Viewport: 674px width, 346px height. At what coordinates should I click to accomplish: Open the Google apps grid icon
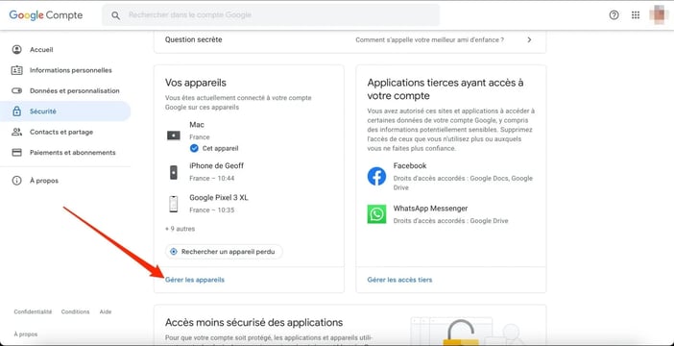coord(636,15)
